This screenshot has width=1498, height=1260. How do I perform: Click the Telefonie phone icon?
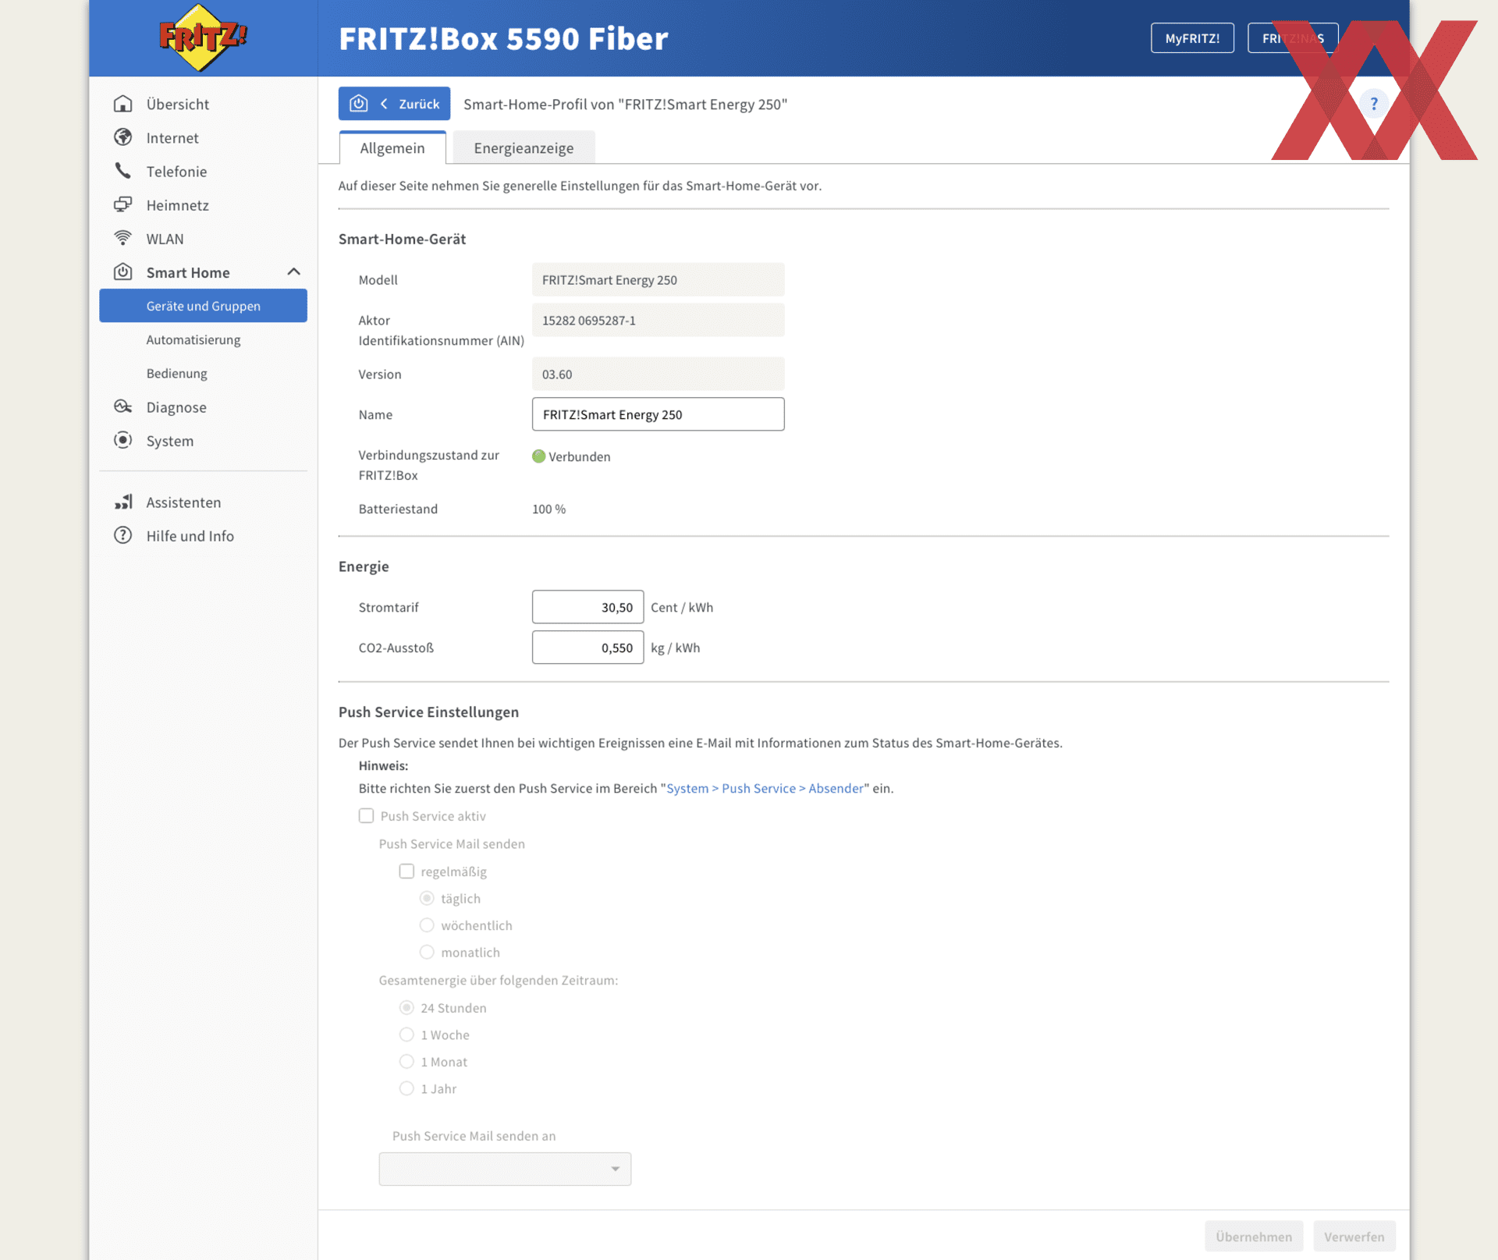[x=122, y=171]
